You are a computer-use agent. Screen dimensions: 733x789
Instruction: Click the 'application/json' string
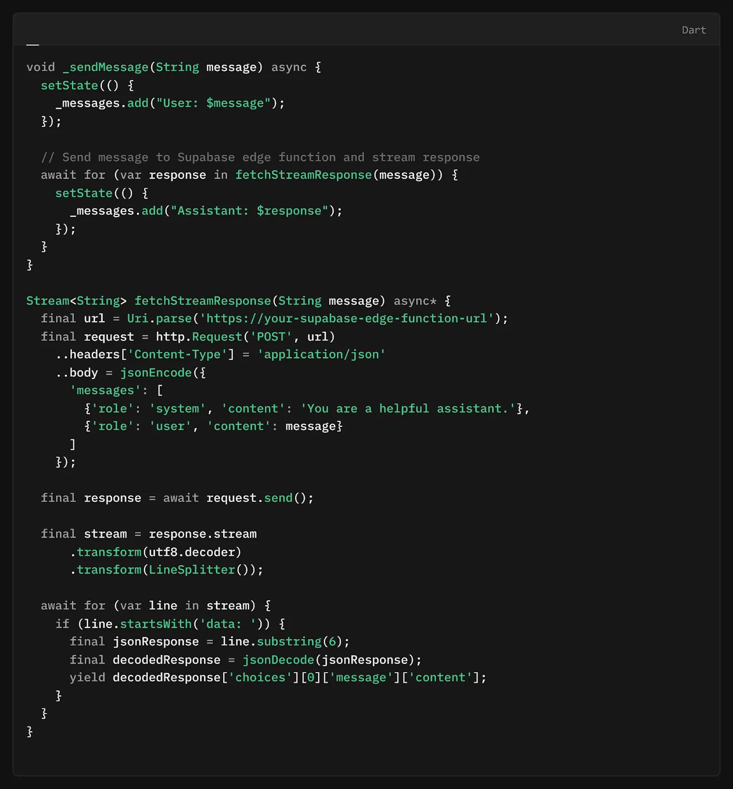click(321, 355)
